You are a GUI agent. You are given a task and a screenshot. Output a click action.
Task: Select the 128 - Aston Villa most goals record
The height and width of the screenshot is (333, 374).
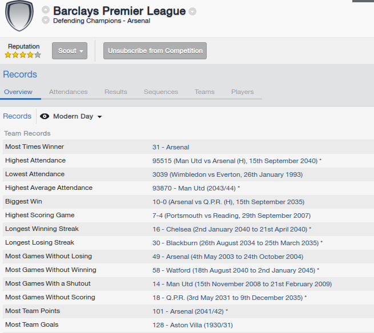click(x=193, y=325)
